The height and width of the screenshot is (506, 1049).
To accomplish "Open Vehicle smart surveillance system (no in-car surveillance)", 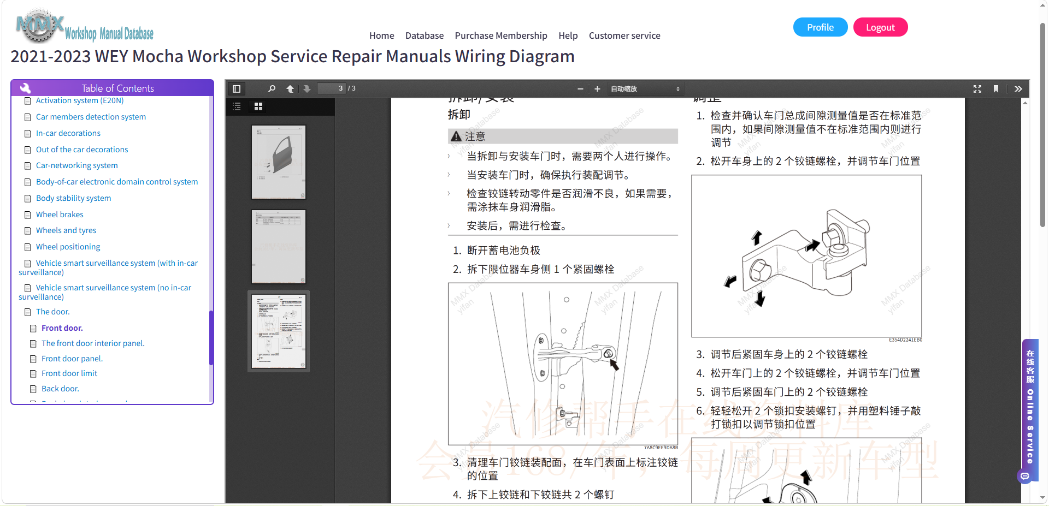I will [x=105, y=292].
